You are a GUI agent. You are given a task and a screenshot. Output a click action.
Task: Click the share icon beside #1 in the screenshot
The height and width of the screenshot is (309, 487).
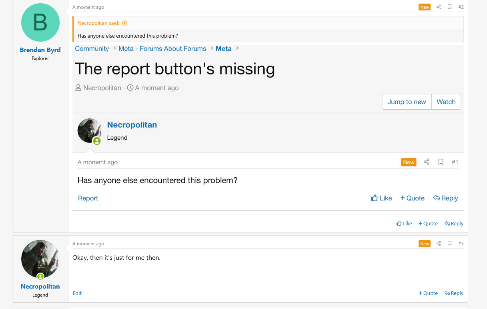(x=427, y=162)
